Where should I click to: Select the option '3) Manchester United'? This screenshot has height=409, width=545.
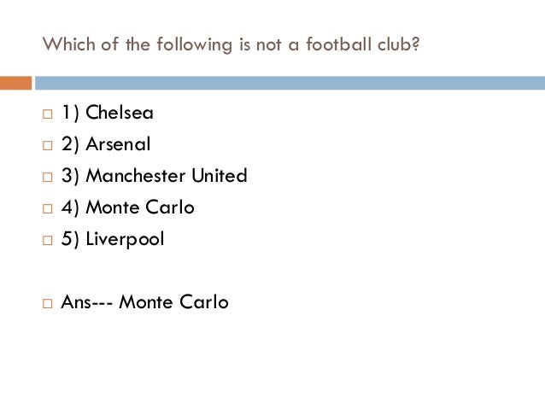[155, 176]
